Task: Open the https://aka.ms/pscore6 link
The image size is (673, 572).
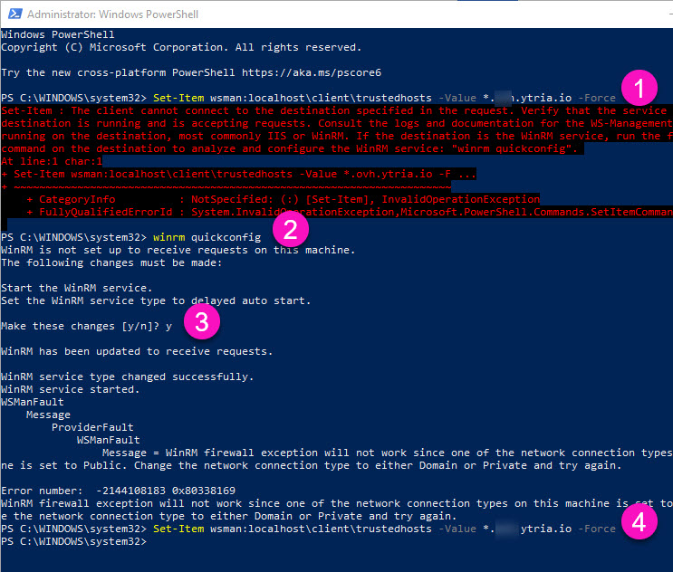Action: [x=322, y=72]
